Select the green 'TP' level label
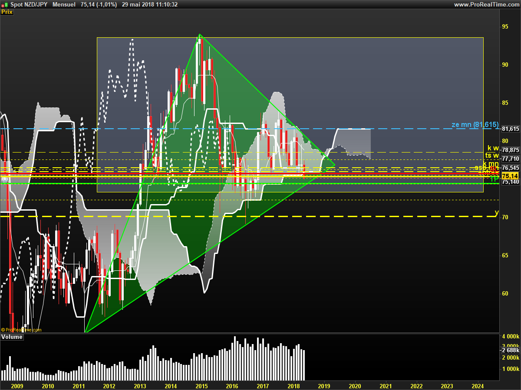521x390 pixels. (495, 179)
